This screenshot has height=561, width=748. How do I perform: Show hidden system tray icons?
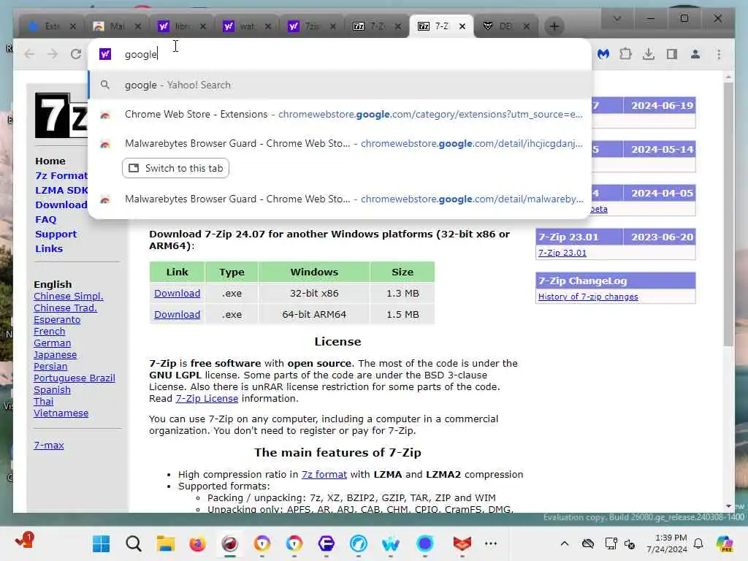tap(565, 543)
